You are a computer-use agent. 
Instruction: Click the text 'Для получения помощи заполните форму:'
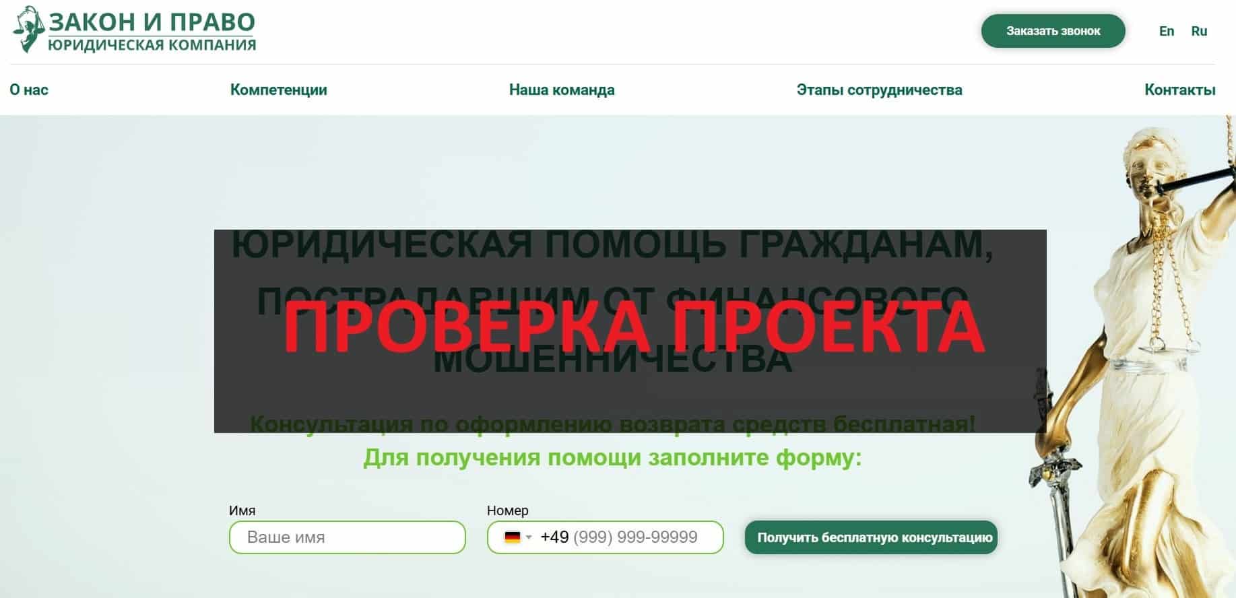point(612,457)
